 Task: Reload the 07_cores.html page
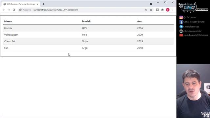14,10
